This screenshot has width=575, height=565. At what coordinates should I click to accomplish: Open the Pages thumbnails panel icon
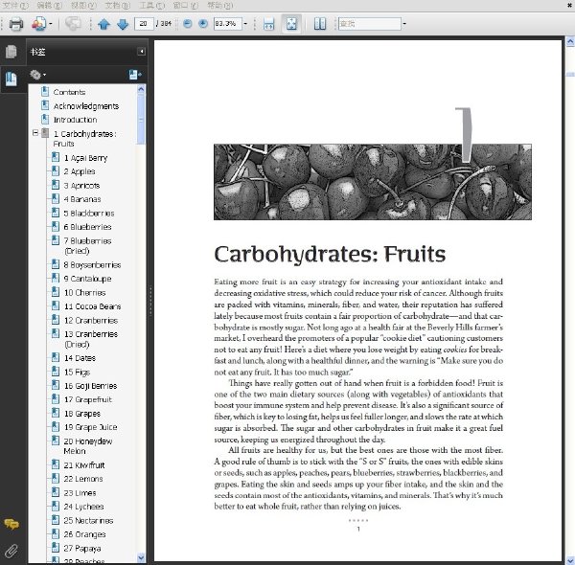click(11, 52)
